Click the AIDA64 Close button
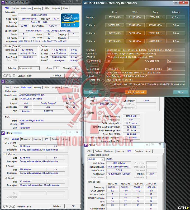The width and height of the screenshot is (190, 210). (180, 92)
